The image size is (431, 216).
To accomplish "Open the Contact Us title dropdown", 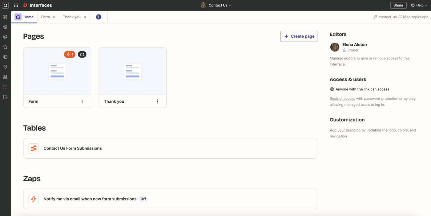I will click(x=220, y=5).
